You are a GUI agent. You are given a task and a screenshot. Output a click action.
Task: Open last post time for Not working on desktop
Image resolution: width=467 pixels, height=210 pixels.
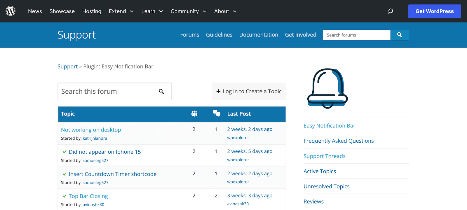tap(250, 129)
